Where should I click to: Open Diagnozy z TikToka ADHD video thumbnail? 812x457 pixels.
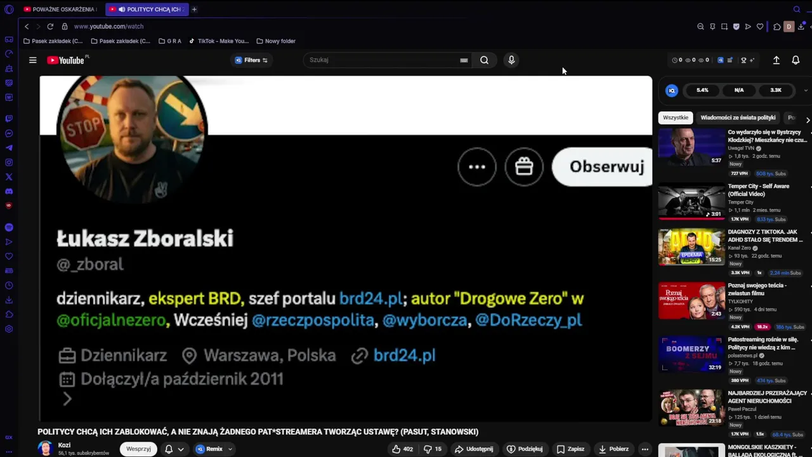pos(691,246)
